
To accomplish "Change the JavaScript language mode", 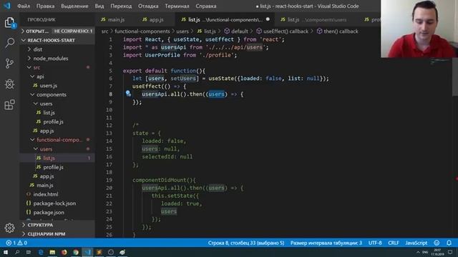I will (x=416, y=243).
